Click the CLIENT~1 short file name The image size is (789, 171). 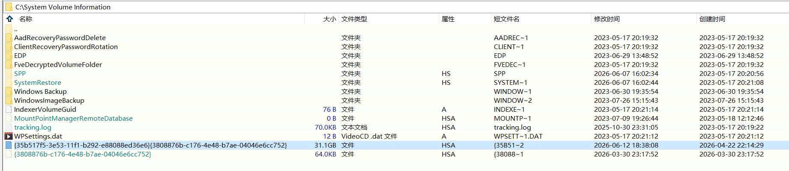[x=509, y=46]
